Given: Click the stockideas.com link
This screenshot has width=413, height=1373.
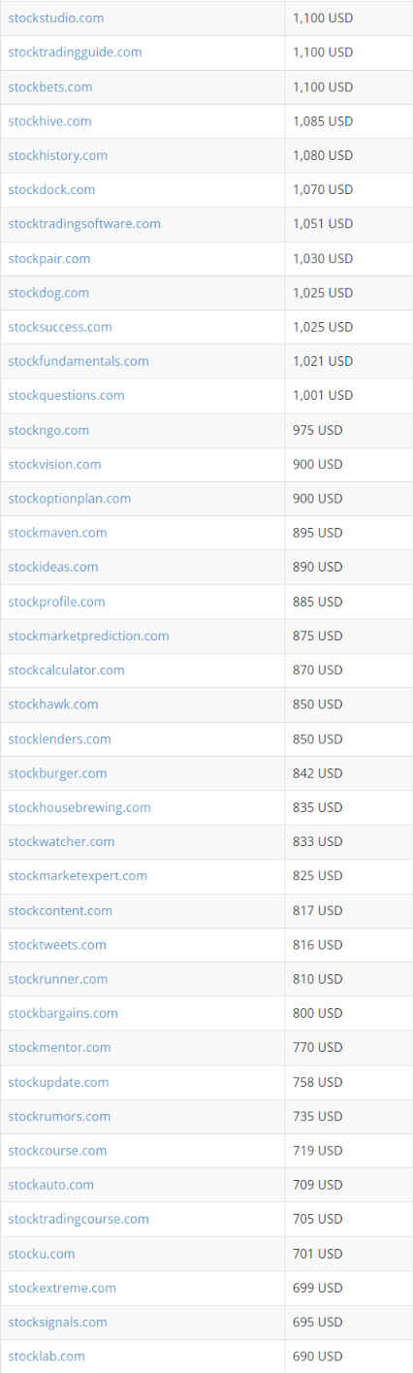Looking at the screenshot, I should [53, 567].
